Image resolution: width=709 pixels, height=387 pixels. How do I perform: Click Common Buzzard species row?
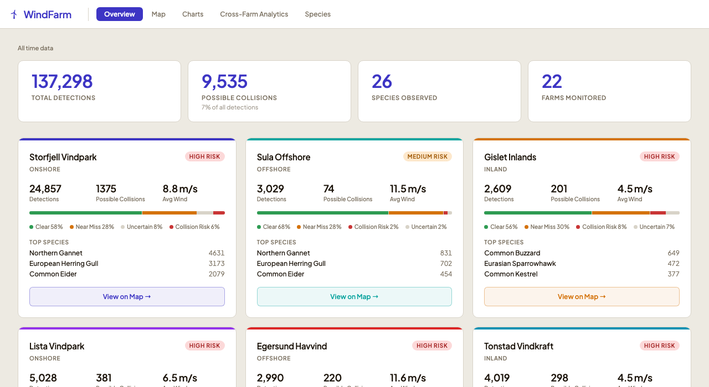582,253
